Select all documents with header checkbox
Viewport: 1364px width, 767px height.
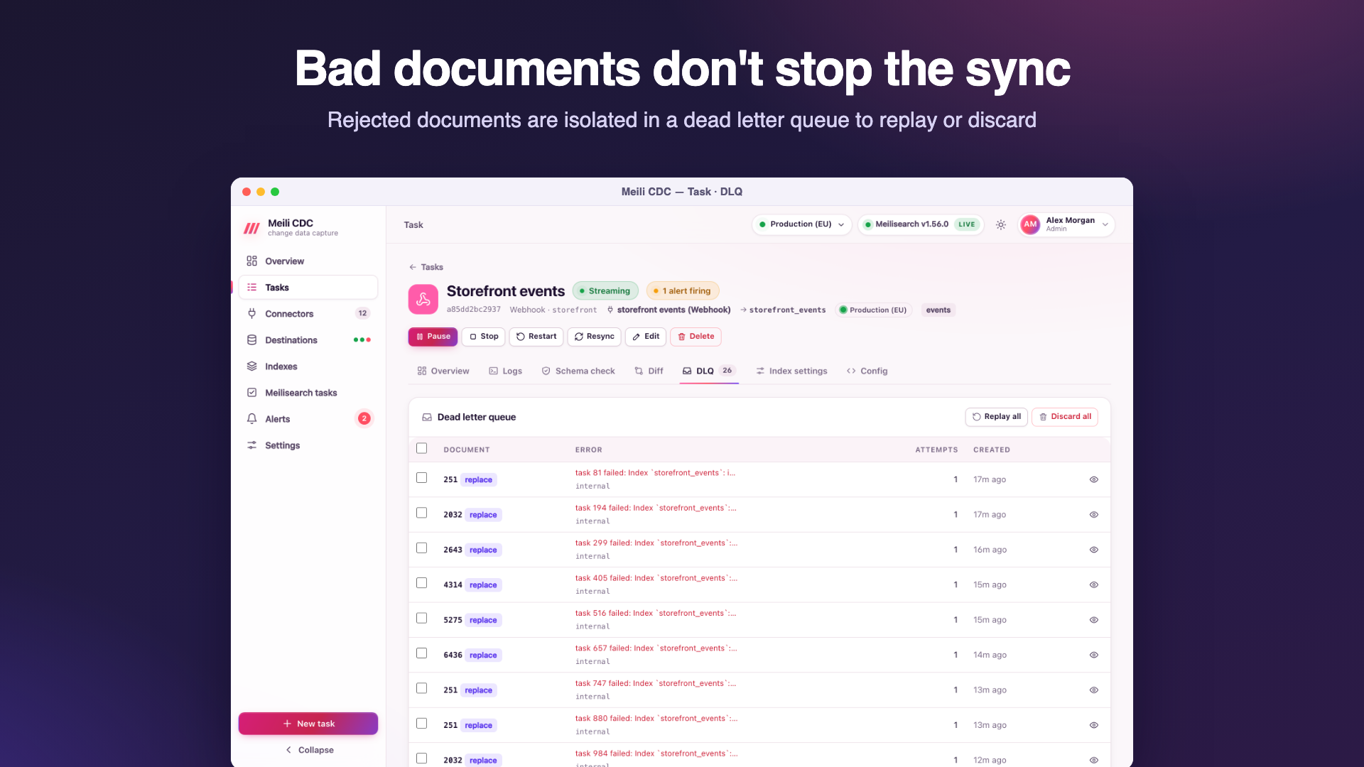(x=422, y=448)
